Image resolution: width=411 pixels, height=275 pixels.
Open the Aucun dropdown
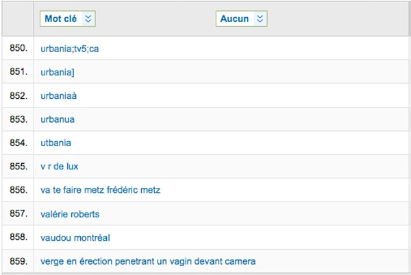241,19
